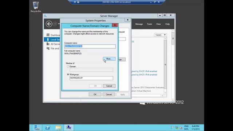This screenshot has height=131, width=233.
Task: Go back with Server Manager's back arrow
Action: tap(49, 24)
